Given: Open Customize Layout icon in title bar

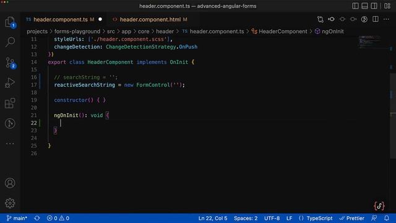Looking at the screenshot, I should click(x=387, y=6).
